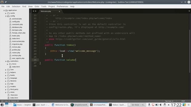
Task: Go to previous tab with left arrow
Action: click(33, 11)
